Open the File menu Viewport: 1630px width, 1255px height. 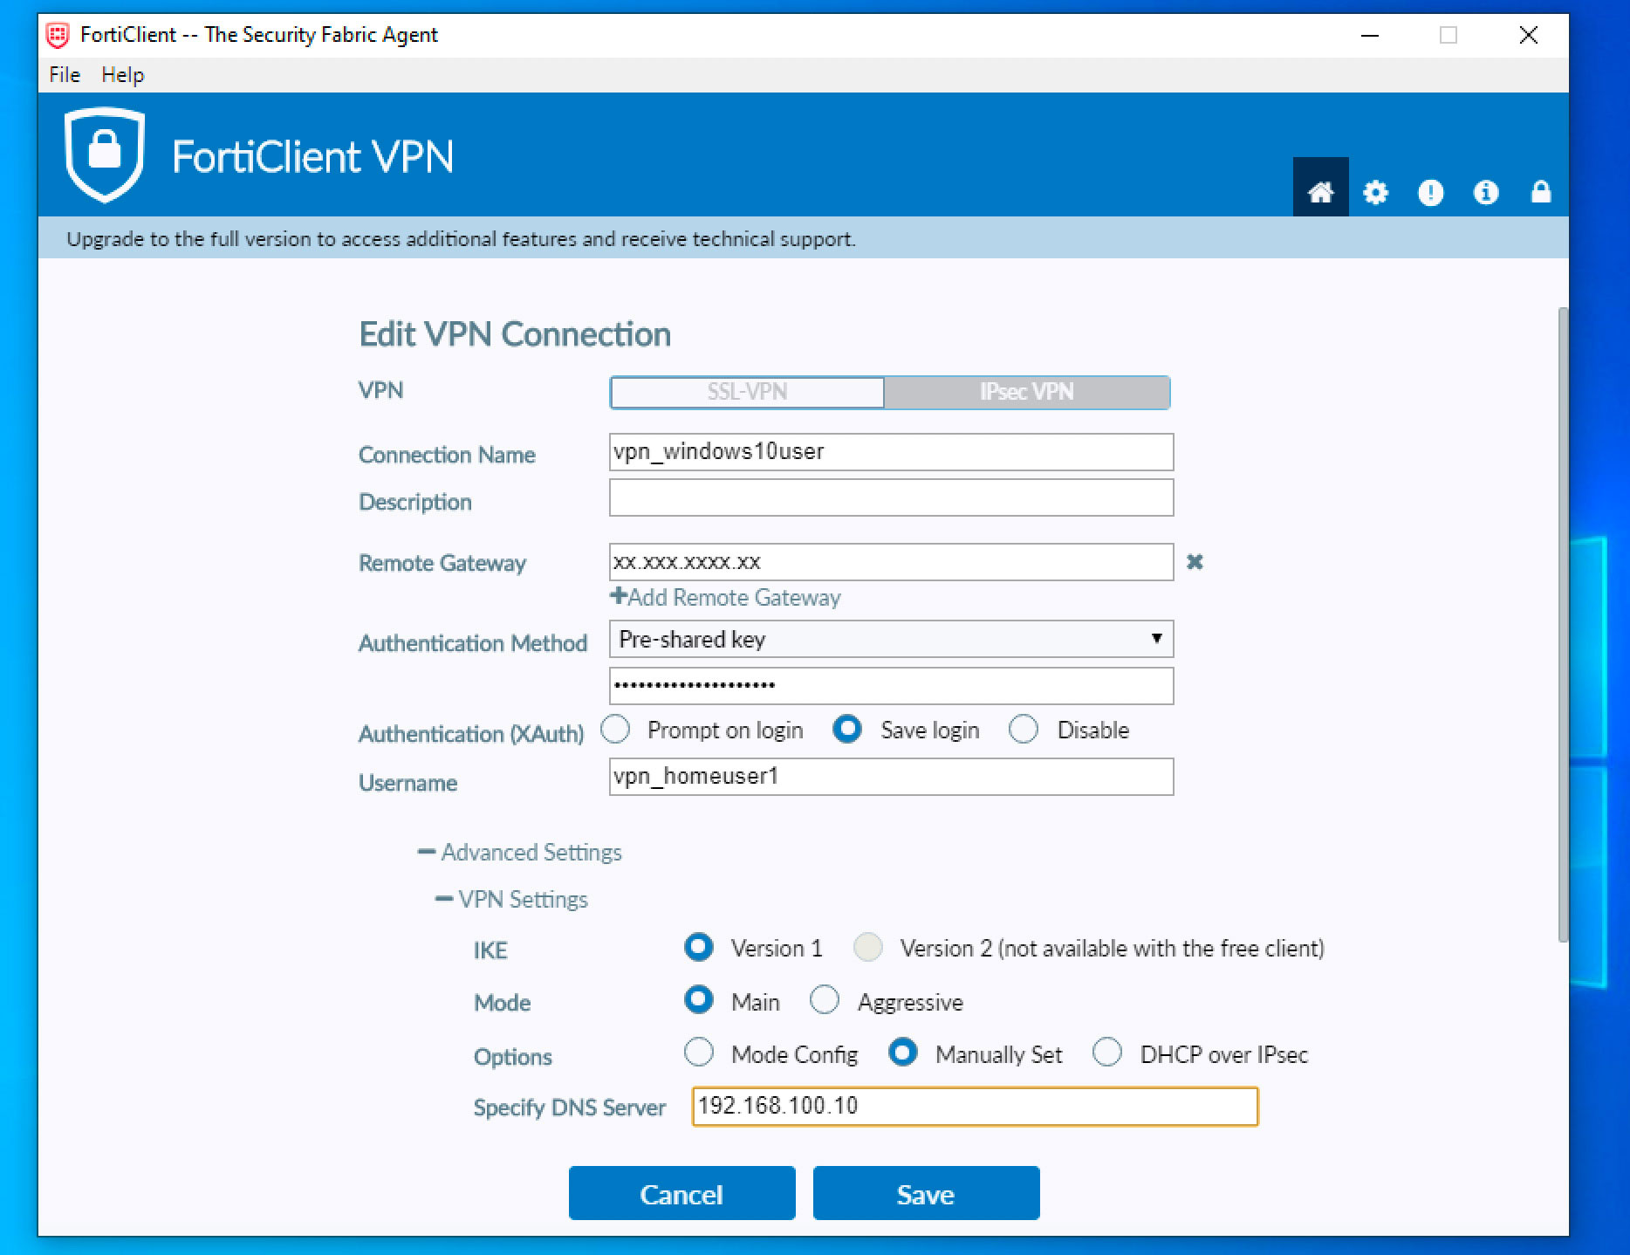[65, 75]
